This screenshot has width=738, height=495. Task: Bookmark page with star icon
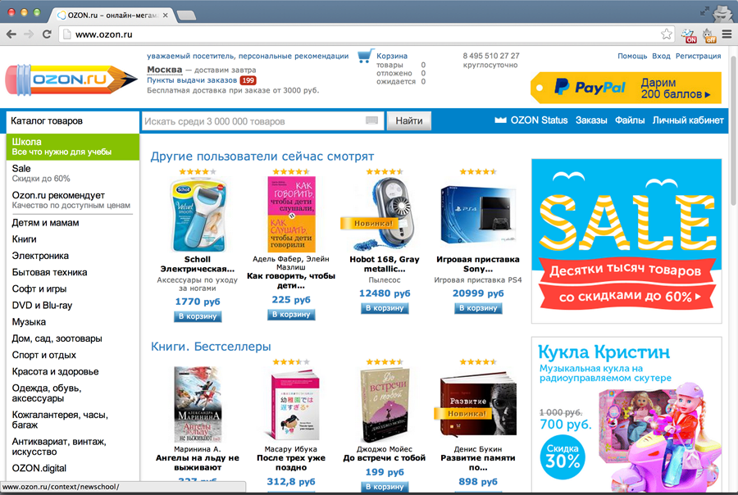pyautogui.click(x=666, y=34)
